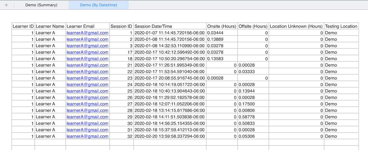Select the Onsite (Hours) header cell
Screen dimensions: 368x150
click(x=222, y=26)
